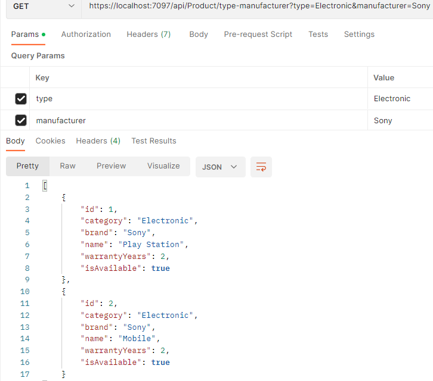Expand the JSON format dropdown
The height and width of the screenshot is (381, 433).
(x=219, y=167)
